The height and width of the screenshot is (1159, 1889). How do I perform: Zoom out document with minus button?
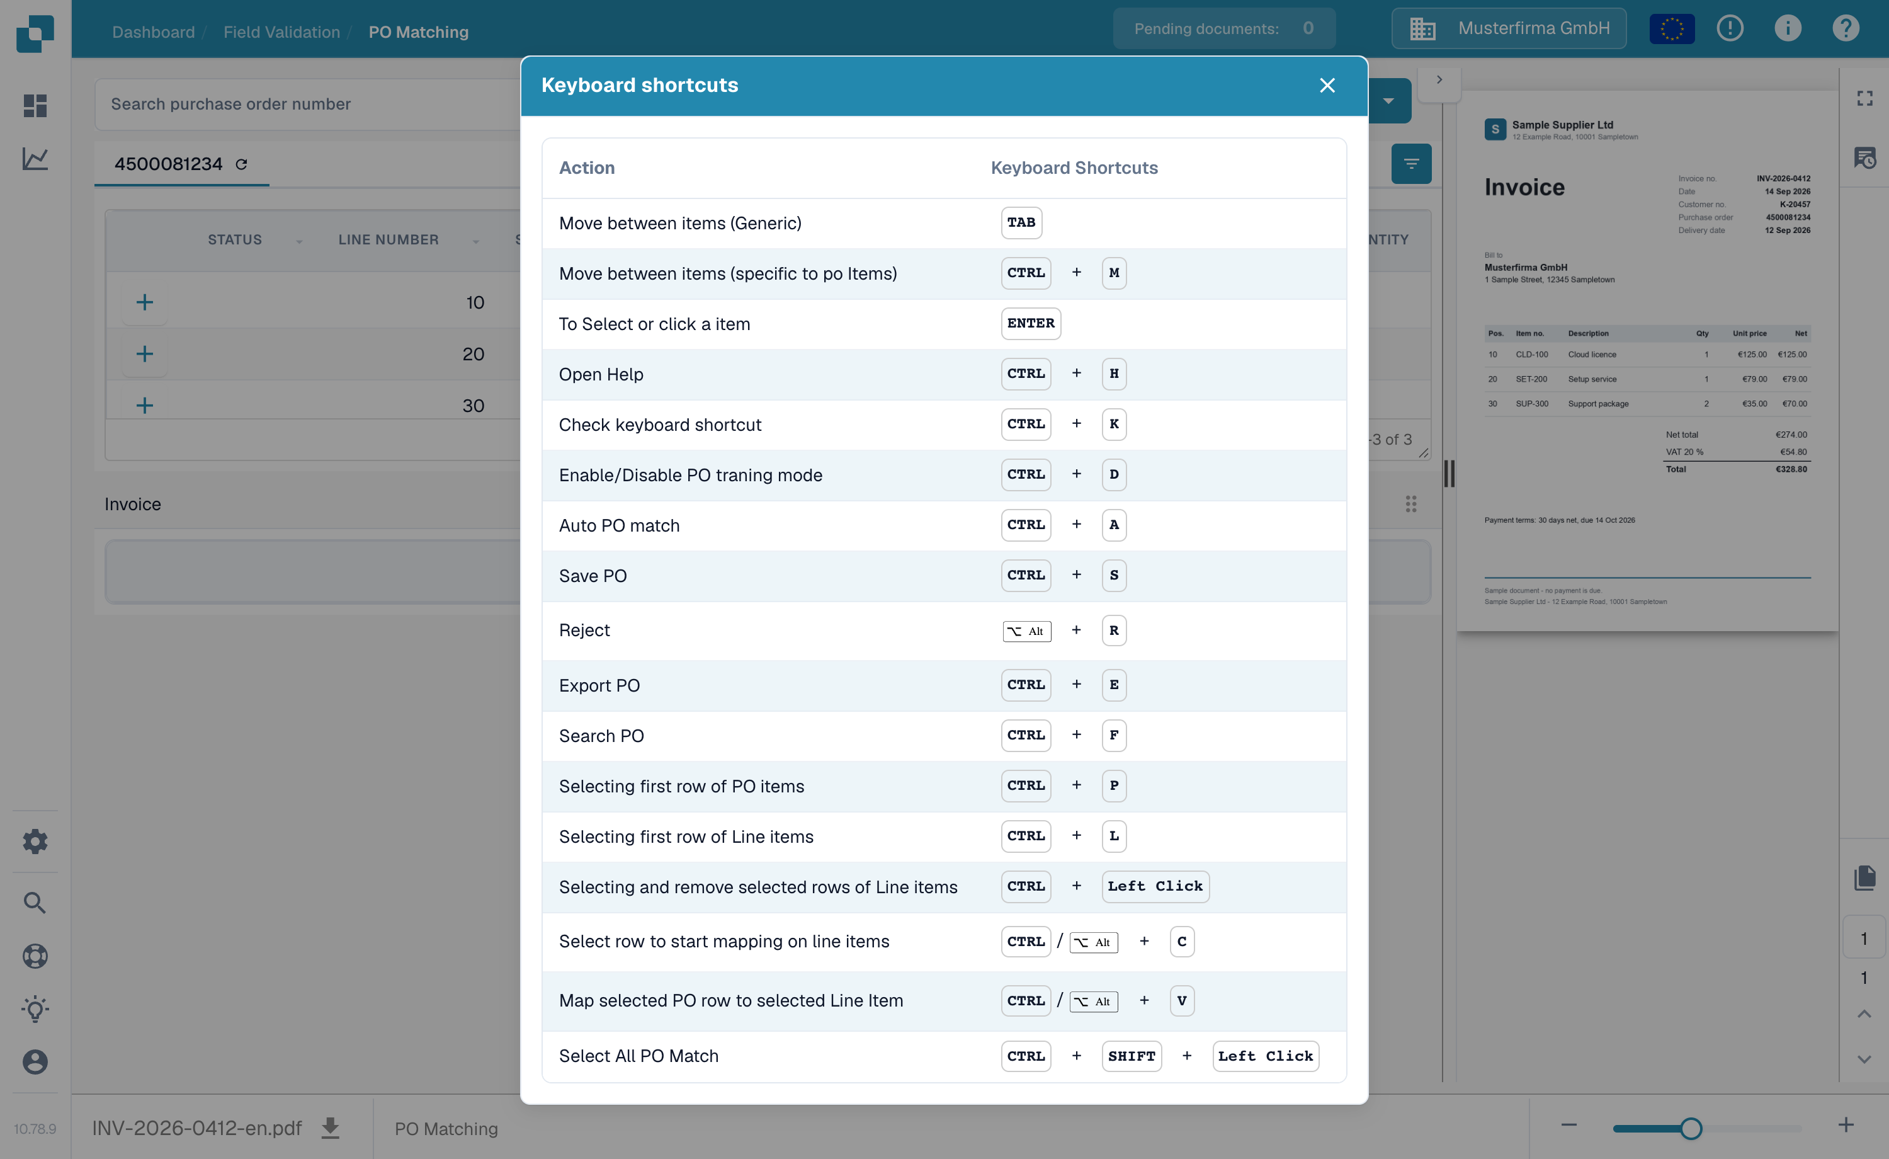coord(1568,1125)
